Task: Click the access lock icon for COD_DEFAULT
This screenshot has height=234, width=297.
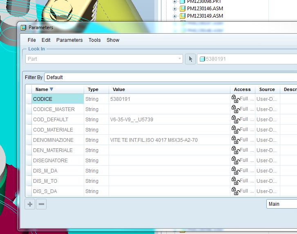Action: (235, 119)
